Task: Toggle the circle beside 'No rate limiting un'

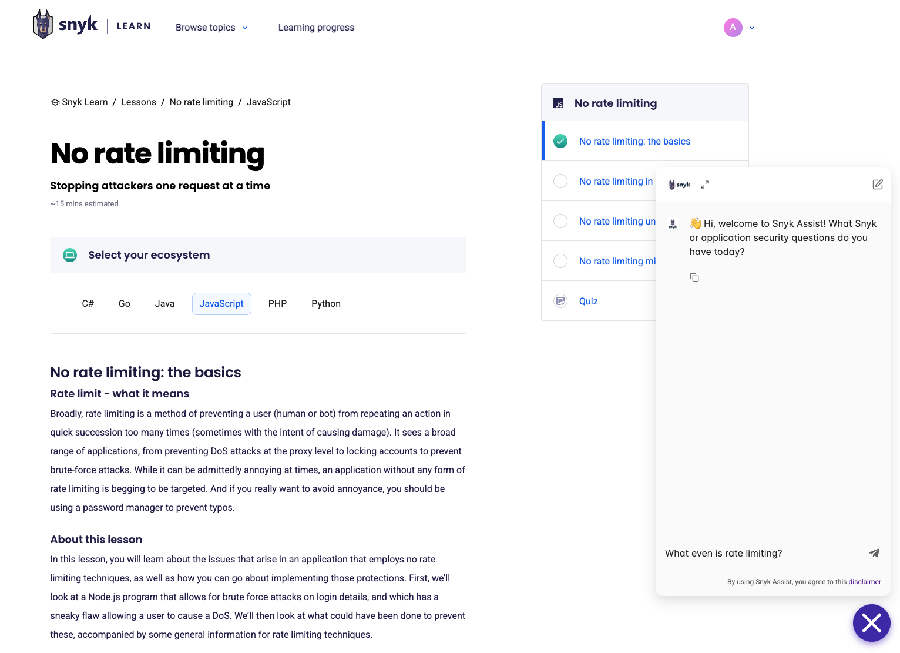Action: [560, 221]
